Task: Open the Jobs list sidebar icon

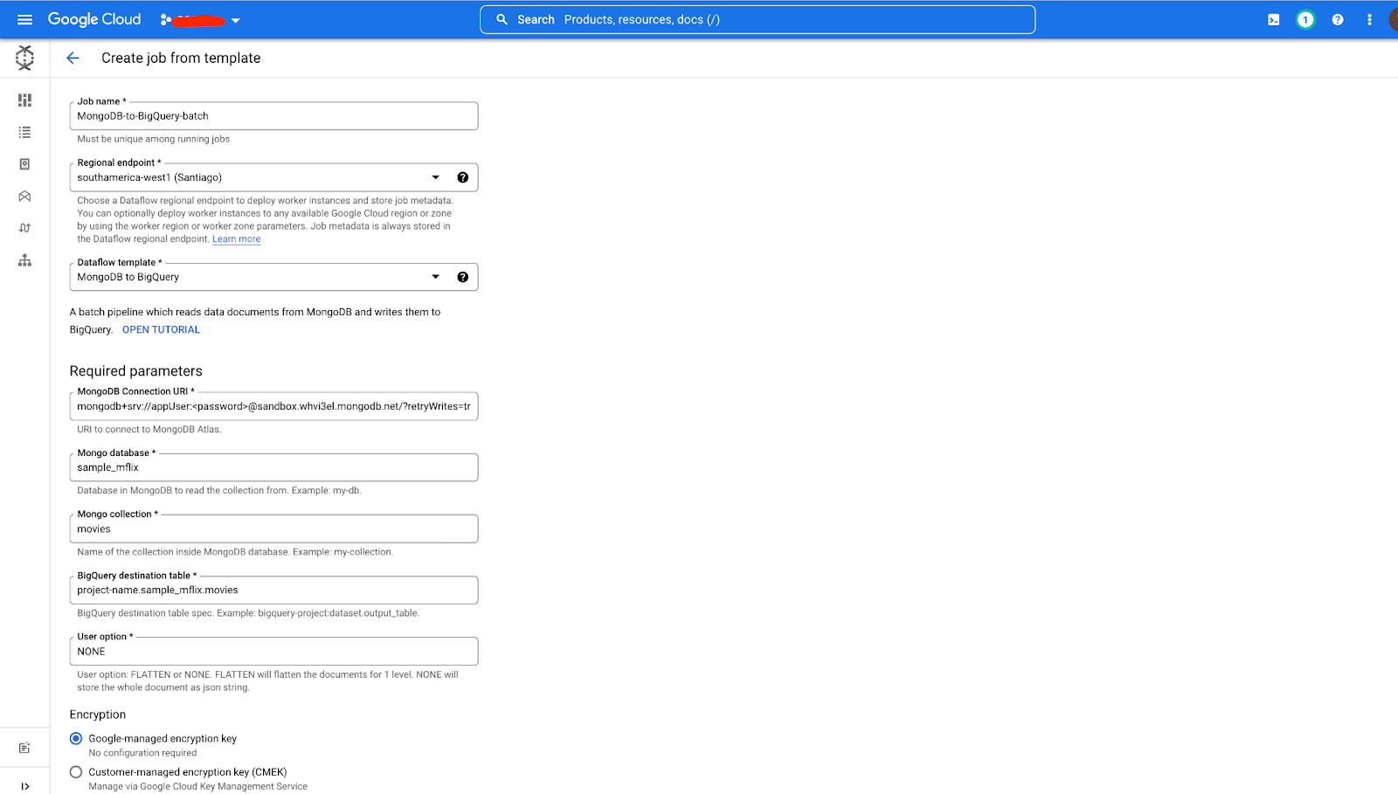Action: coord(24,132)
